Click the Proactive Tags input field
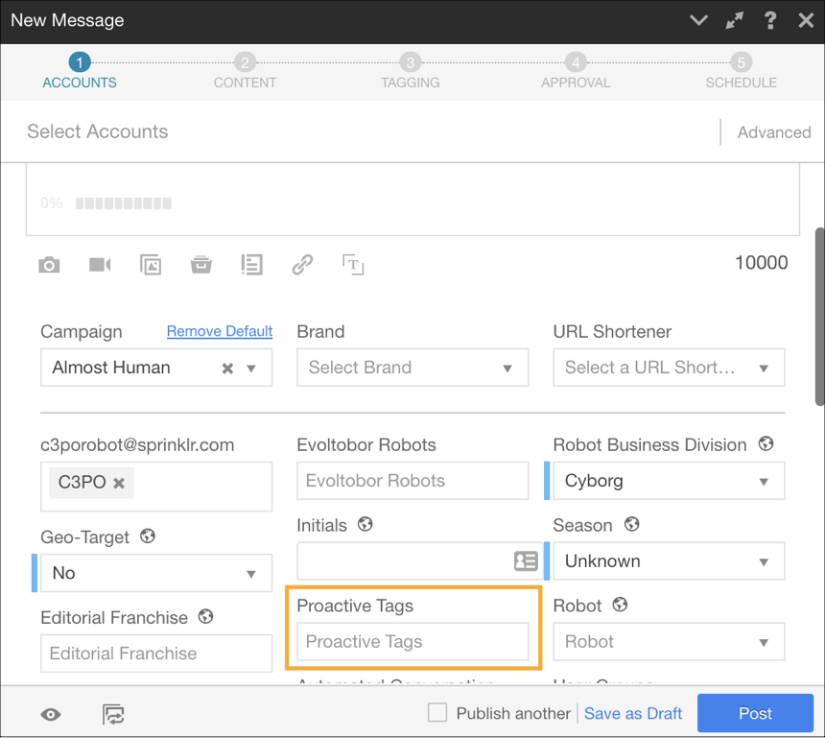Screen dimensions: 825x738 click(x=412, y=642)
